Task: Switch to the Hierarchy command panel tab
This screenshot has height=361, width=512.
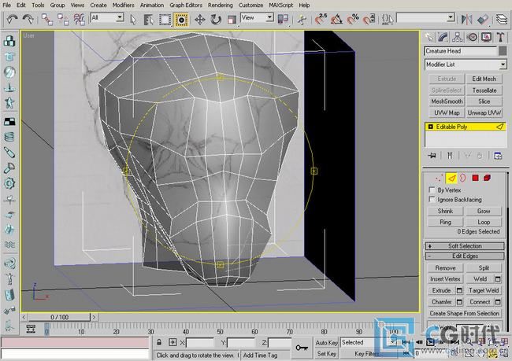Action: click(457, 37)
